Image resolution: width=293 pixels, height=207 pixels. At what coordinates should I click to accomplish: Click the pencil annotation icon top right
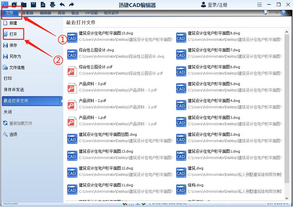266,12
